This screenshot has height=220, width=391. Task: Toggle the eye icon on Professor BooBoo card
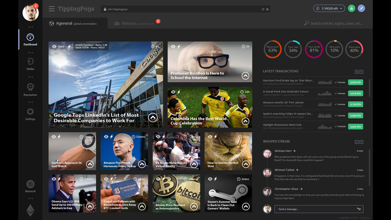coord(173,46)
